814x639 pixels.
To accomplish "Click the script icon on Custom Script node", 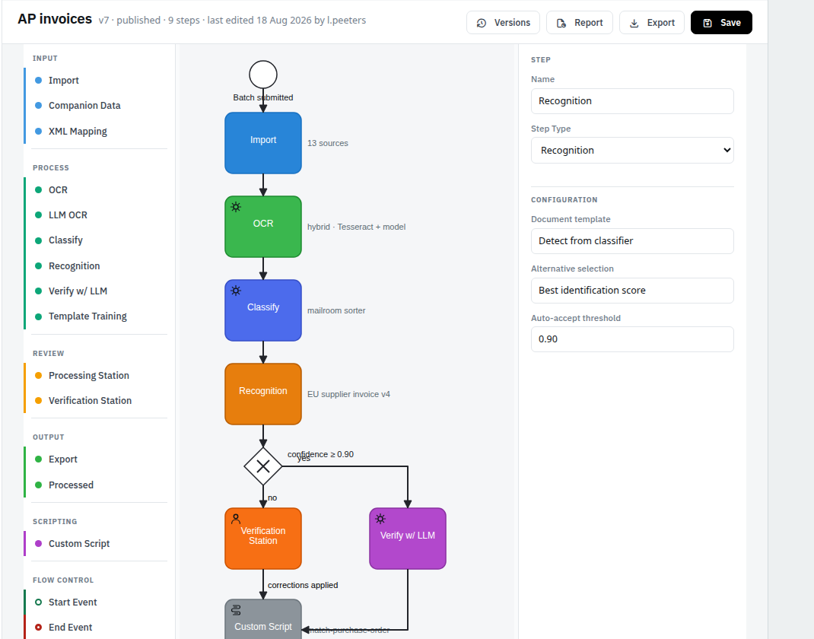I will 236,609.
